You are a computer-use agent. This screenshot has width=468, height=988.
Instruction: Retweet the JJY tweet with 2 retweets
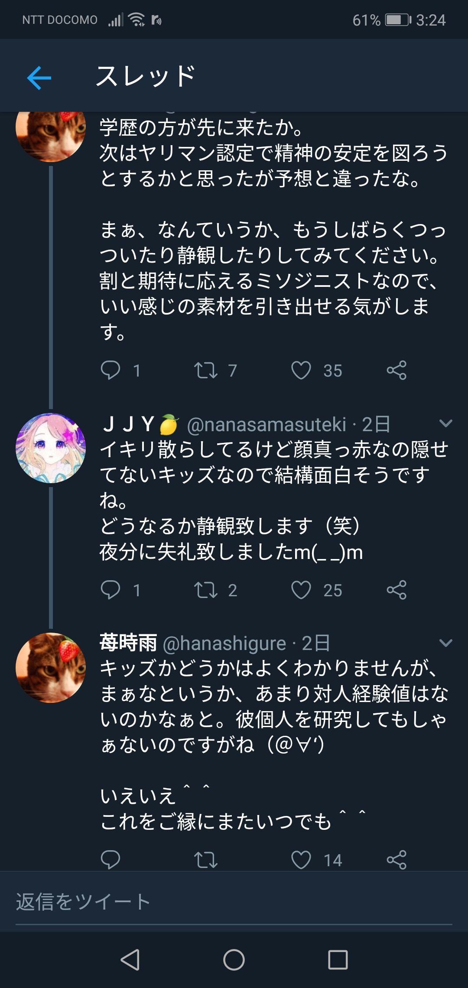206,590
